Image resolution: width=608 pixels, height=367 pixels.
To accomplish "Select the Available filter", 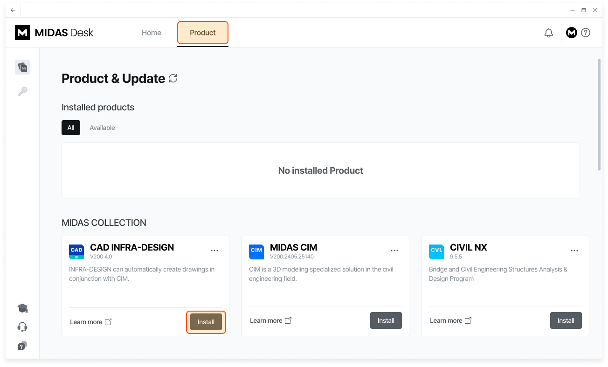I will pyautogui.click(x=102, y=128).
